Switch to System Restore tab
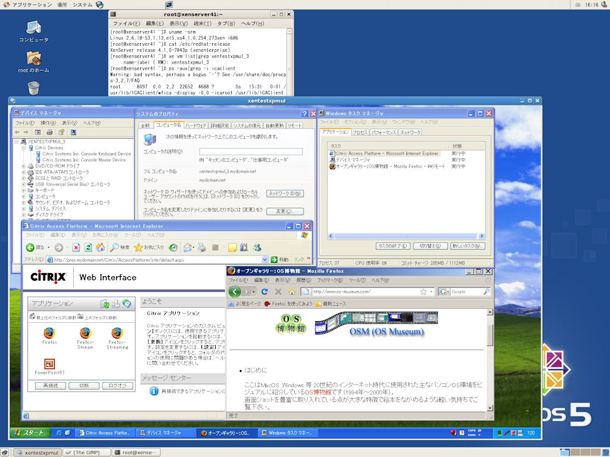The width and height of the screenshot is (610, 457). pos(247,126)
